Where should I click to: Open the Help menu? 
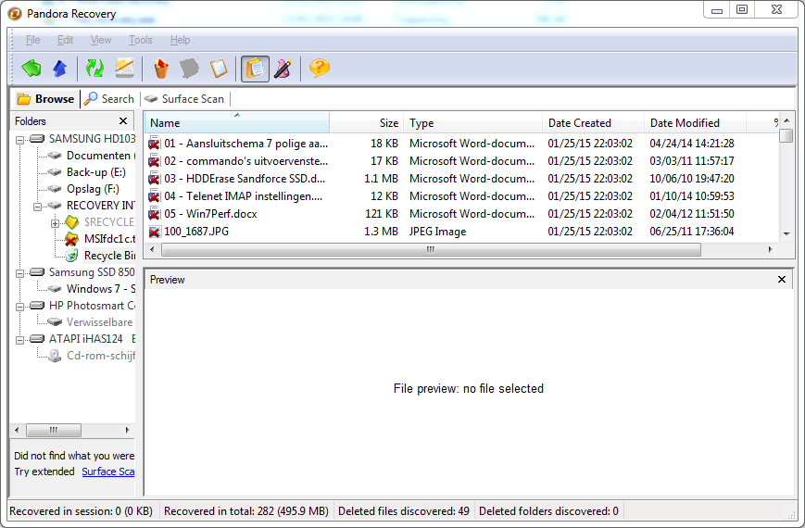181,40
